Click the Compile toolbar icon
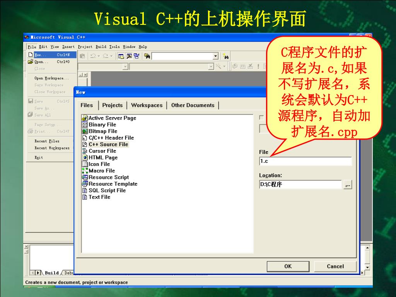The image size is (396, 297). tap(235, 67)
